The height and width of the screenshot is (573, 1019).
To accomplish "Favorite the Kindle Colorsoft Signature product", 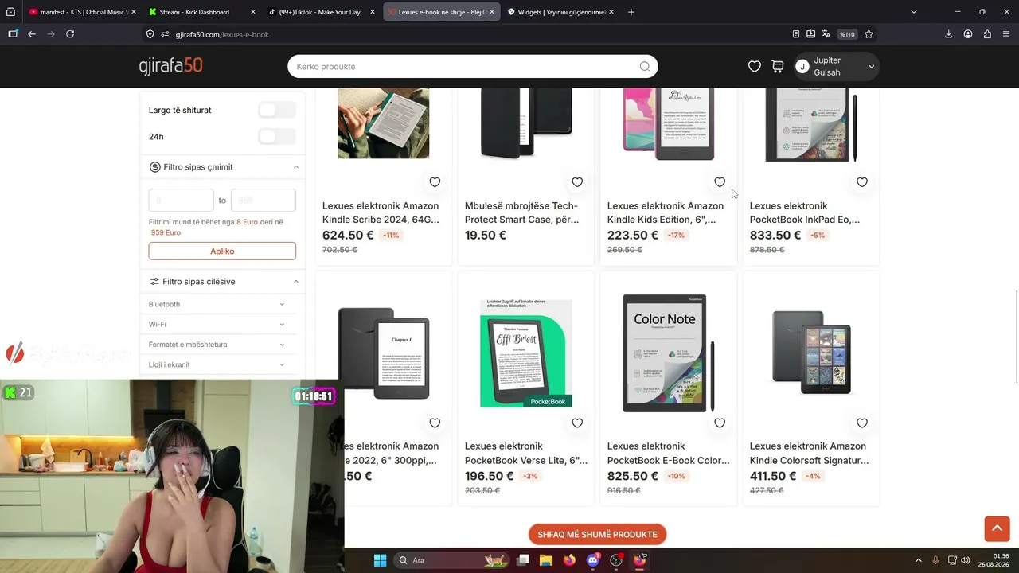I will tap(862, 423).
